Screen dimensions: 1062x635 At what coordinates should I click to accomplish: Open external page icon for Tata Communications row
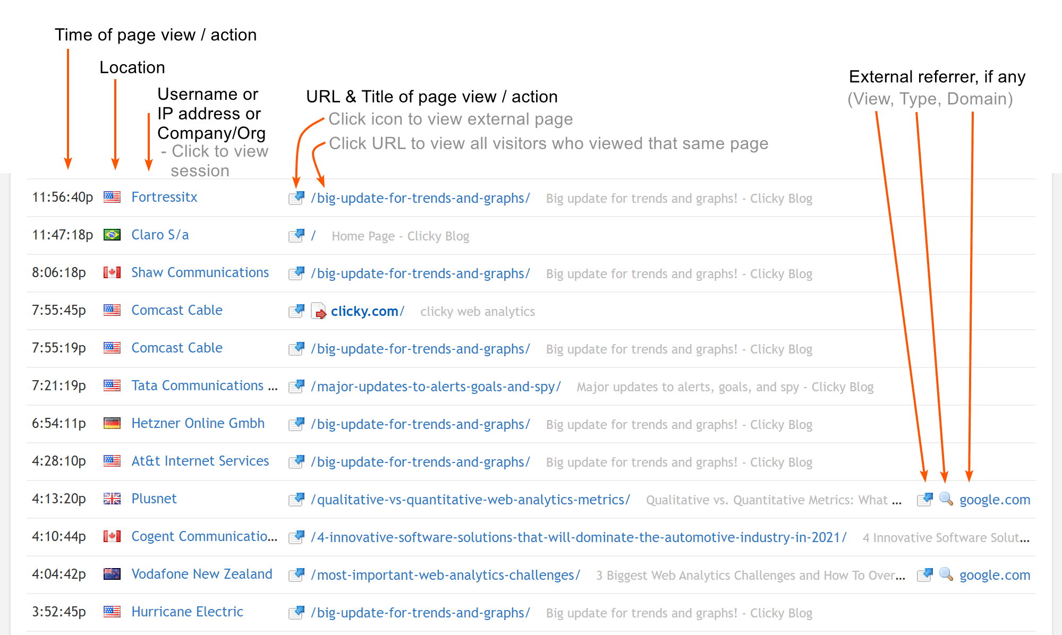(296, 387)
